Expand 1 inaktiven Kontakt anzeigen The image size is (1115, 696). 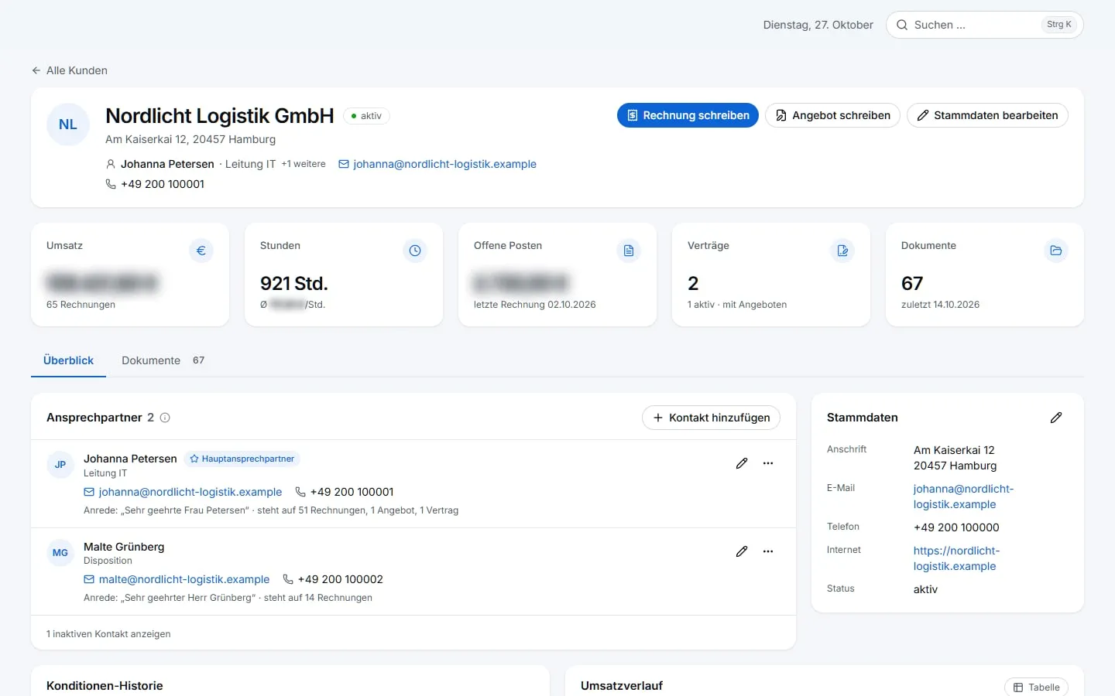point(108,634)
